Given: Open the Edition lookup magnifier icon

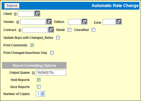Looking at the screenshot, I should 84,22.
